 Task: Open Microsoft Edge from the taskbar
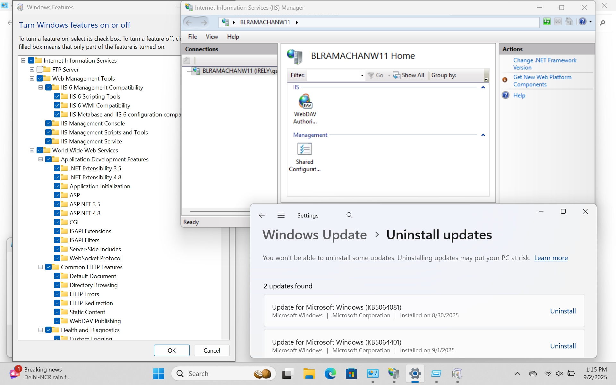click(x=330, y=373)
